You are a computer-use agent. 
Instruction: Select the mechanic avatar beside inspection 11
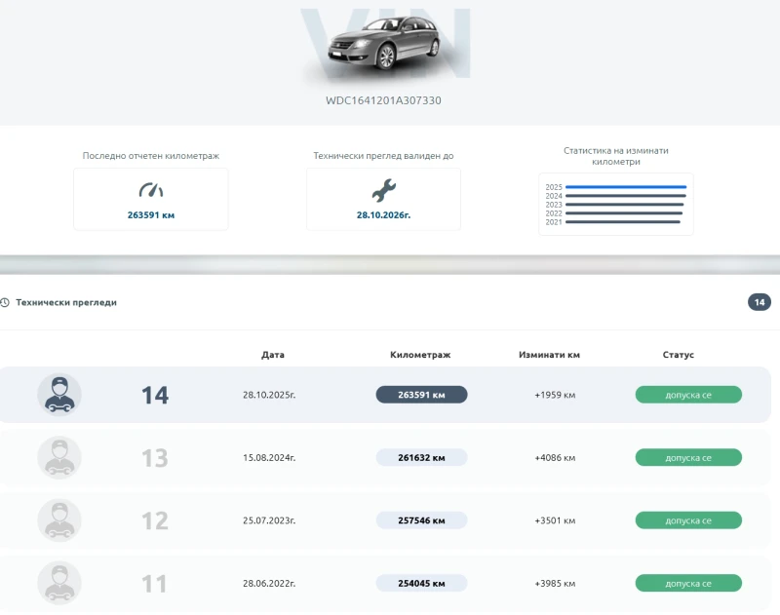58,583
